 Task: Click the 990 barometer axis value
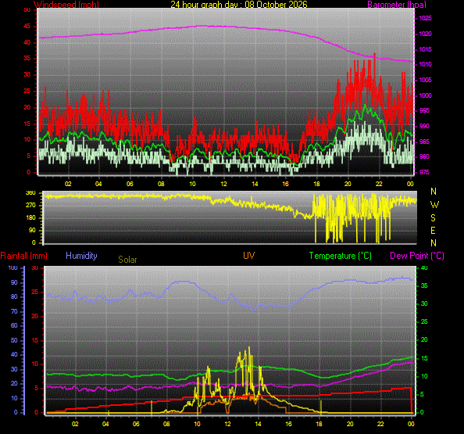(424, 126)
